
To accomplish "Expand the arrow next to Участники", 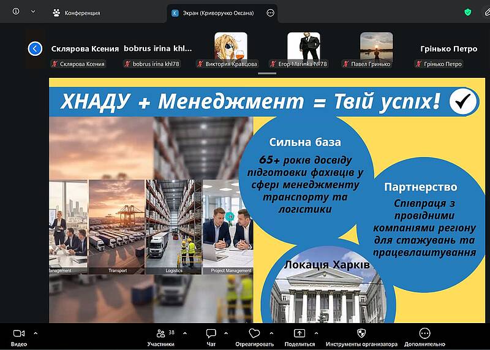I will click(185, 333).
